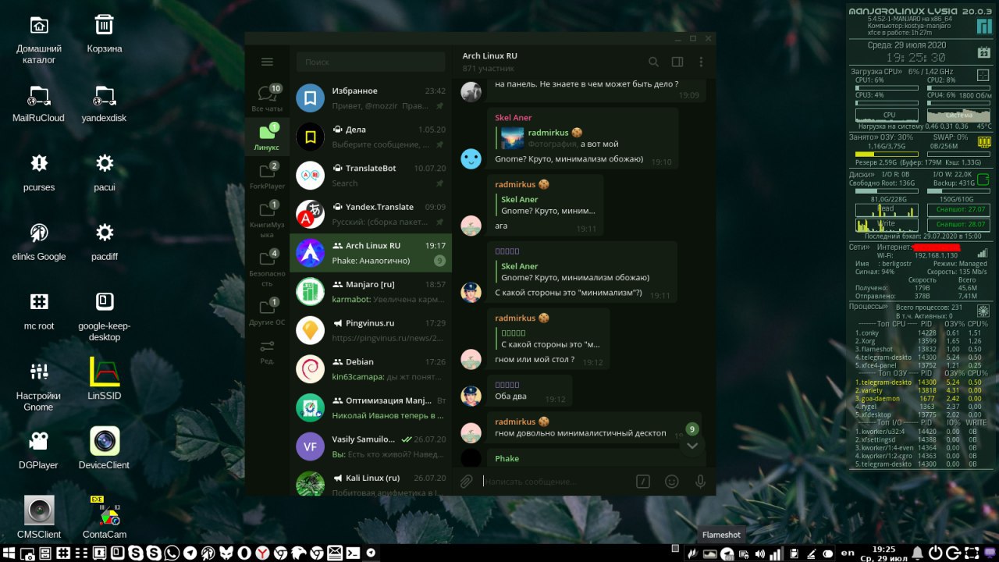
Task: Launch 'ContaCam' desktop icon
Action: coord(105,517)
